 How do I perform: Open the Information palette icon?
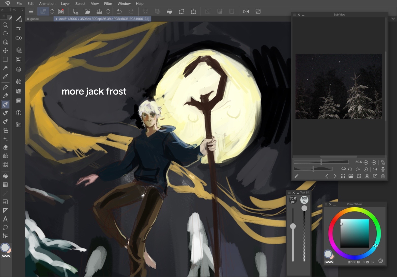(x=19, y=113)
